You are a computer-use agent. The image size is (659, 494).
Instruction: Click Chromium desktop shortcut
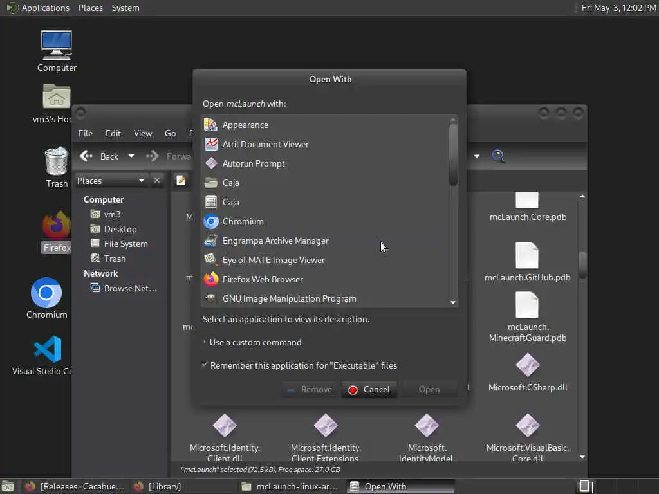46,298
